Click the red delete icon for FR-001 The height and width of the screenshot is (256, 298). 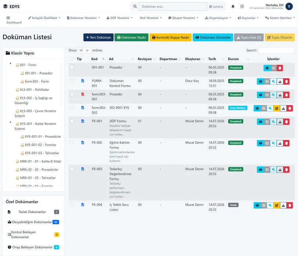click(286, 122)
